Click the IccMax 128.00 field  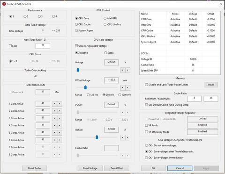tap(112, 130)
